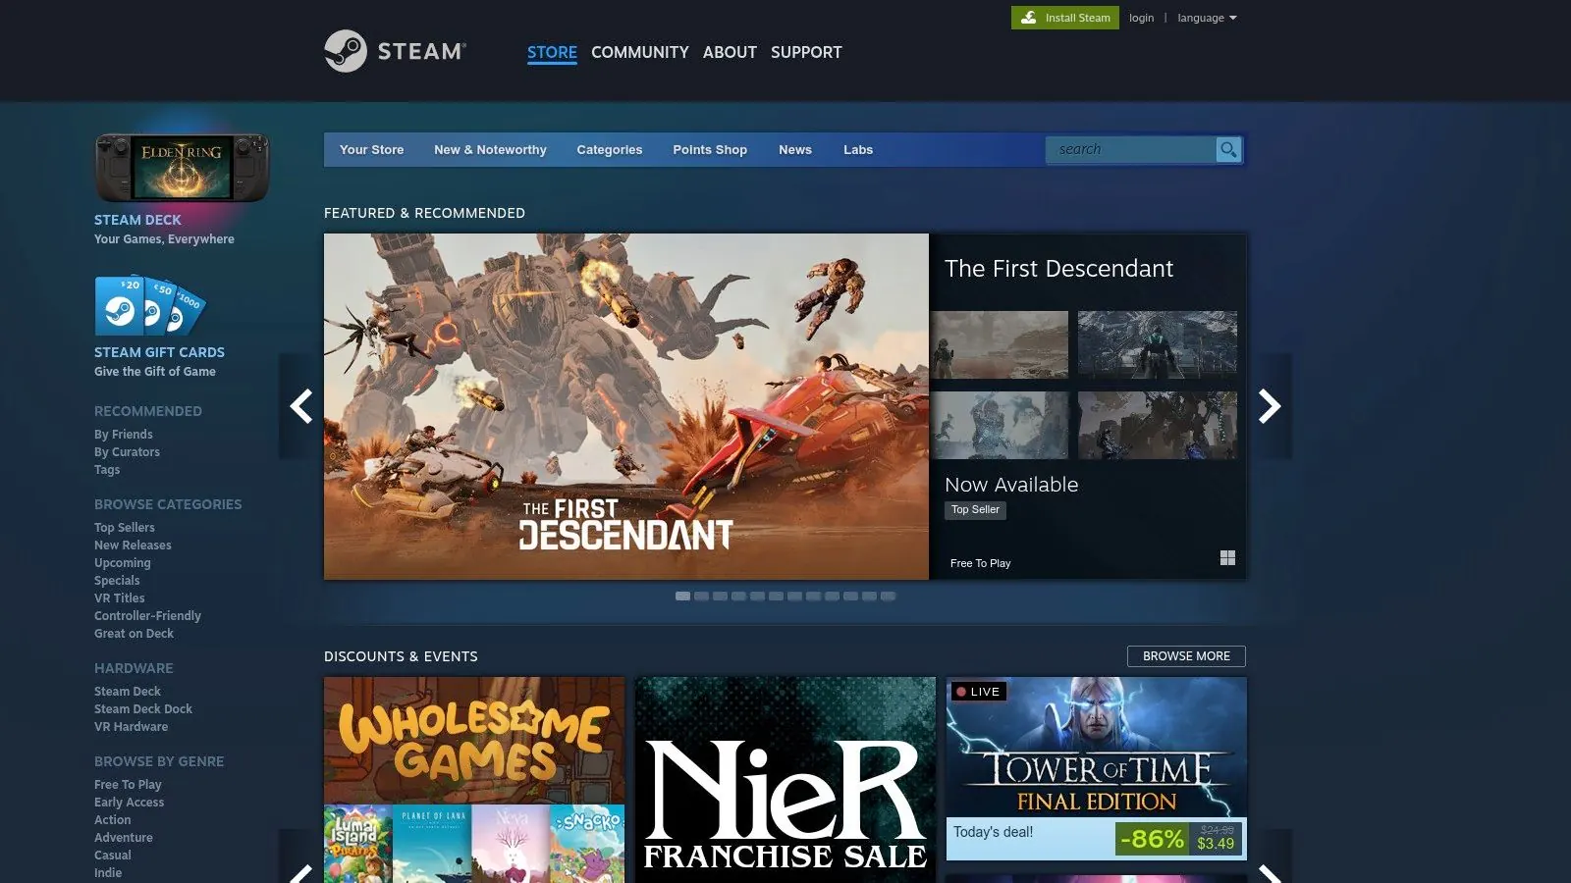Open the NieR Franchise Sale banner
1571x883 pixels.
pyautogui.click(x=785, y=780)
